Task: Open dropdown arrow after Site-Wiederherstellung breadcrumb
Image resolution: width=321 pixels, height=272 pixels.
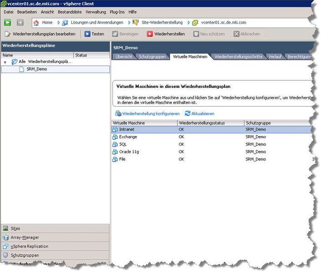Action: click(189, 23)
